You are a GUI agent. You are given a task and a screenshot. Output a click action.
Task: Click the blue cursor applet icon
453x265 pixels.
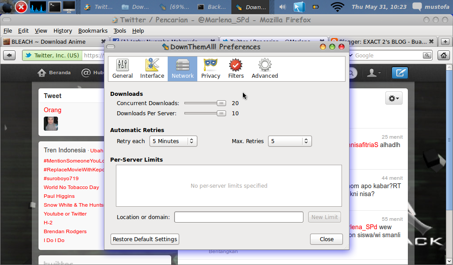pos(299,7)
